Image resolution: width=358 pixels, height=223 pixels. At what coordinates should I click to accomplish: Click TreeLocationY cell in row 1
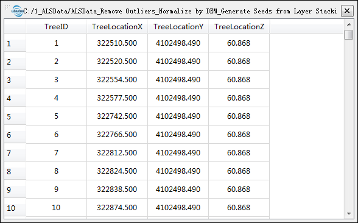coord(178,43)
